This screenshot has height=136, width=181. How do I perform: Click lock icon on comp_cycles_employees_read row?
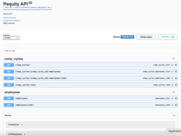click(176, 78)
